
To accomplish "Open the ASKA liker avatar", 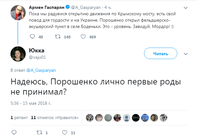I will [x=136, y=117].
